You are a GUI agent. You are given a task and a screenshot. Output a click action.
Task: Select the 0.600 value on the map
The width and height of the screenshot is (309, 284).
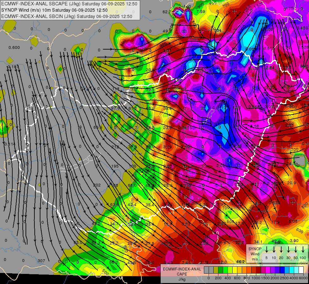point(14,48)
